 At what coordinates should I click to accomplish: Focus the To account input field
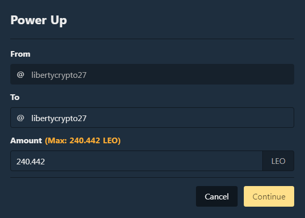tap(152, 118)
